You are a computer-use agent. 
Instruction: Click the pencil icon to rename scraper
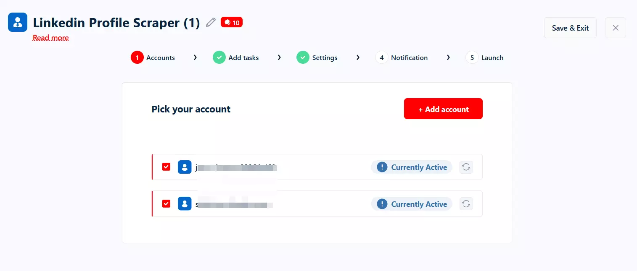click(211, 23)
